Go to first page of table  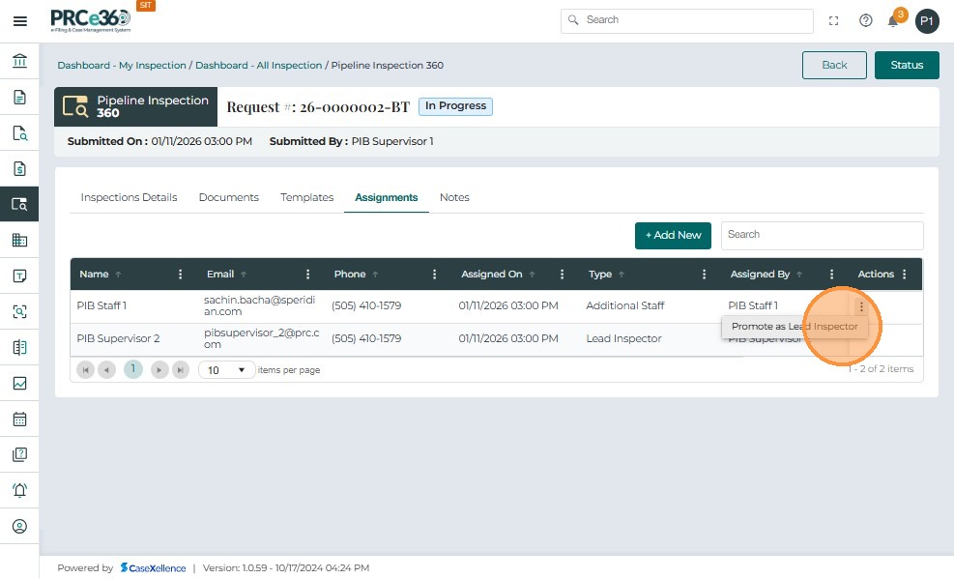pyautogui.click(x=86, y=370)
